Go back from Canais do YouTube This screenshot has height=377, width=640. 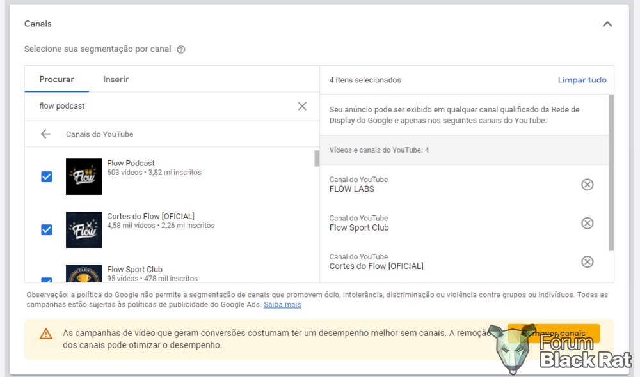(x=45, y=134)
